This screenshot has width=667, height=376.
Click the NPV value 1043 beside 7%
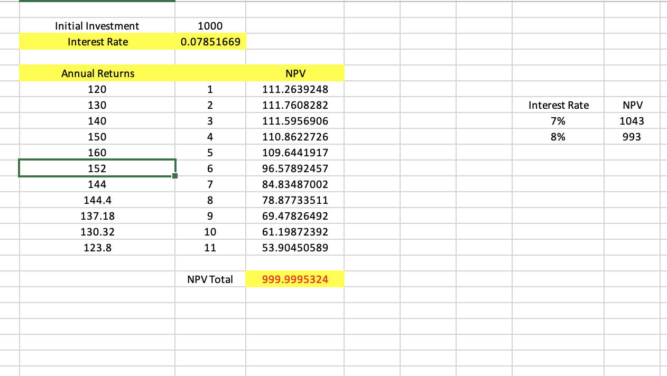633,121
